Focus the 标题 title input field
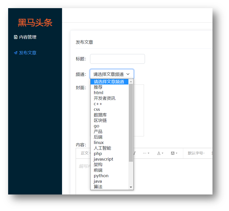Image resolution: width=229 pixels, height=211 pixels. click(x=117, y=59)
